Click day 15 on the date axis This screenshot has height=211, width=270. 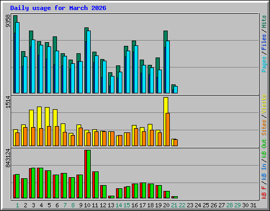(x=127, y=205)
